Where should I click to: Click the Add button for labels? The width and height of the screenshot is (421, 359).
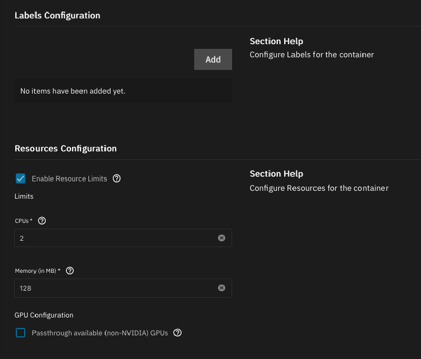213,59
